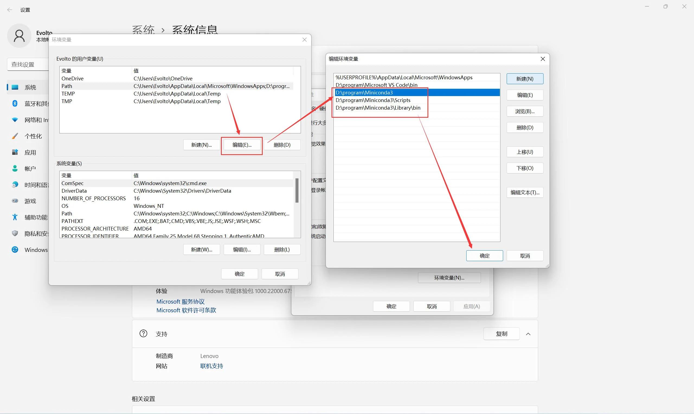Image resolution: width=694 pixels, height=414 pixels.
Task: Open the Windows Update icon
Action: [15, 250]
